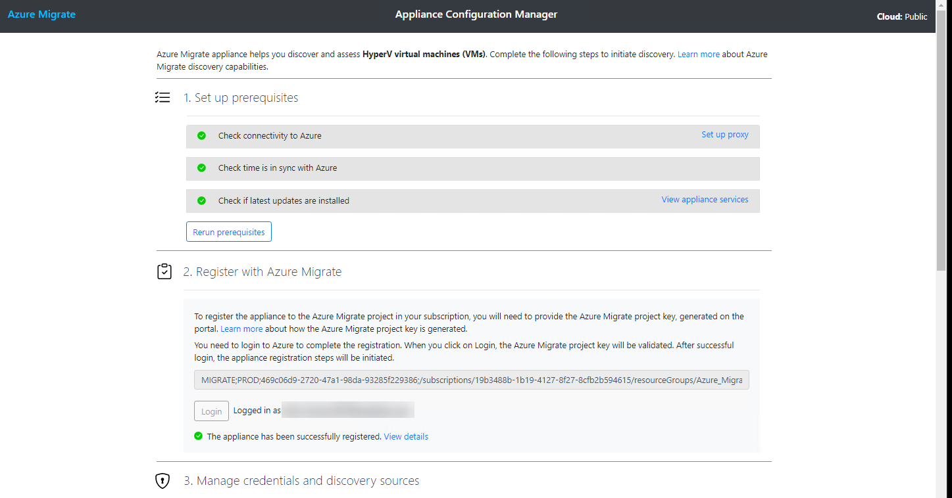The width and height of the screenshot is (952, 498).
Task: Open View details for appliance registration
Action: [x=406, y=436]
